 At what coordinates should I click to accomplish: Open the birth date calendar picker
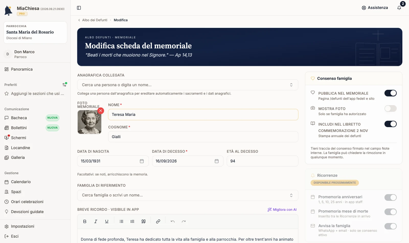click(142, 161)
